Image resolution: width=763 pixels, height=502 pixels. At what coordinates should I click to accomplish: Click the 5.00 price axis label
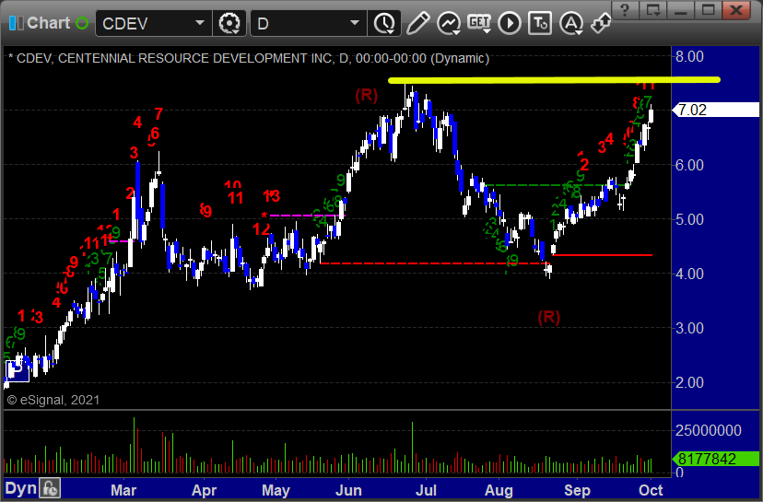689,219
